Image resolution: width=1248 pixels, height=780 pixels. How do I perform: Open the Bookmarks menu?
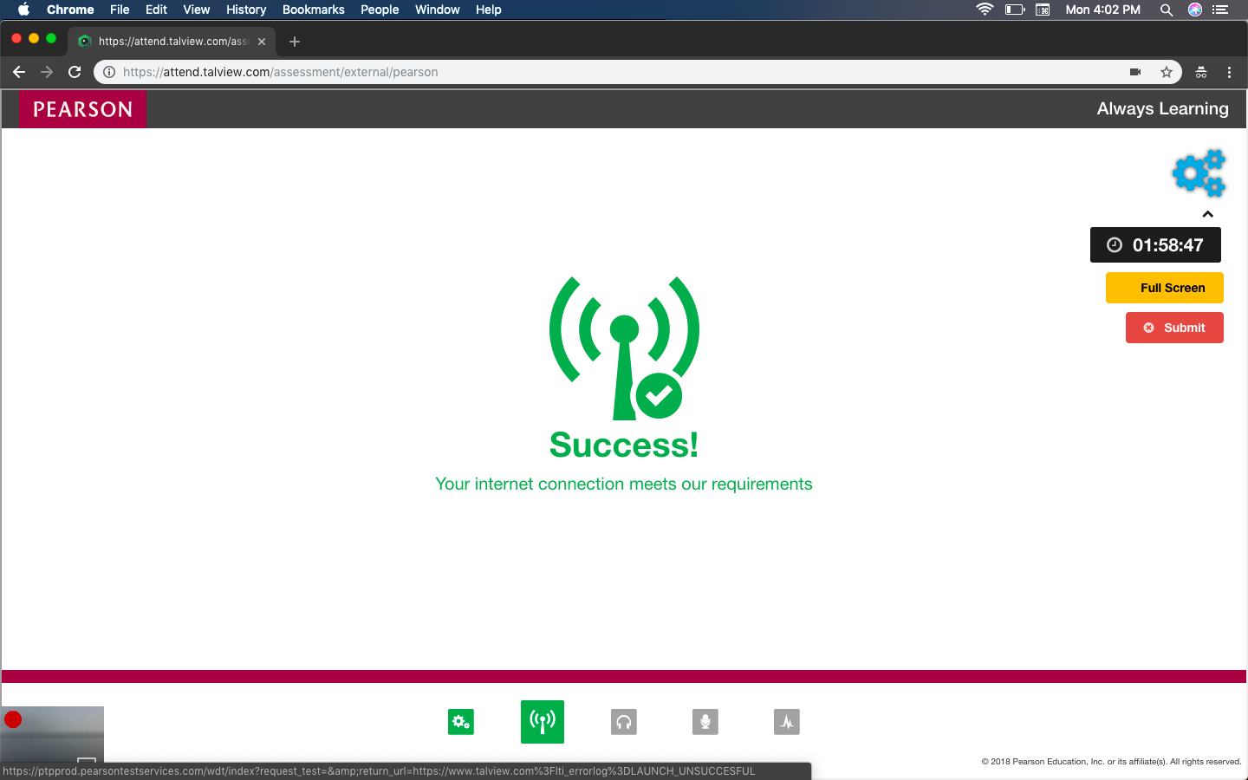point(314,10)
